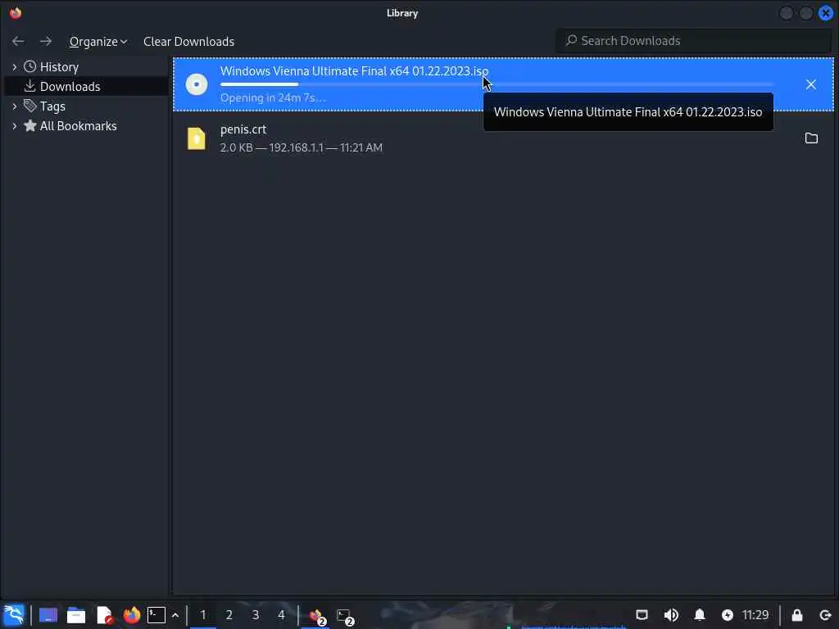Expand the terminal launcher arrow

(175, 616)
